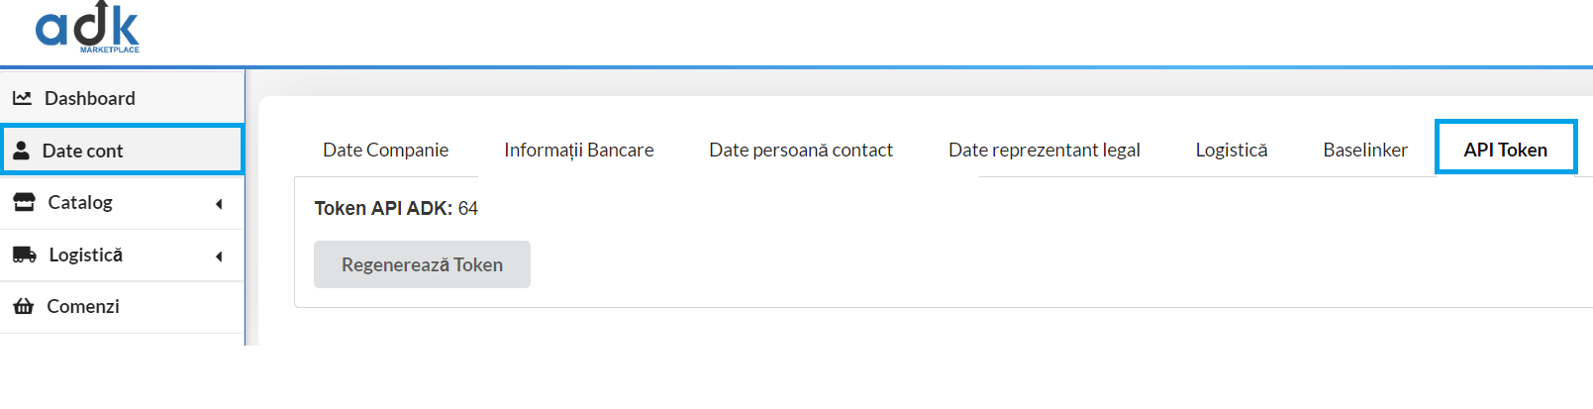Click the Comenzi basket icon

click(24, 306)
